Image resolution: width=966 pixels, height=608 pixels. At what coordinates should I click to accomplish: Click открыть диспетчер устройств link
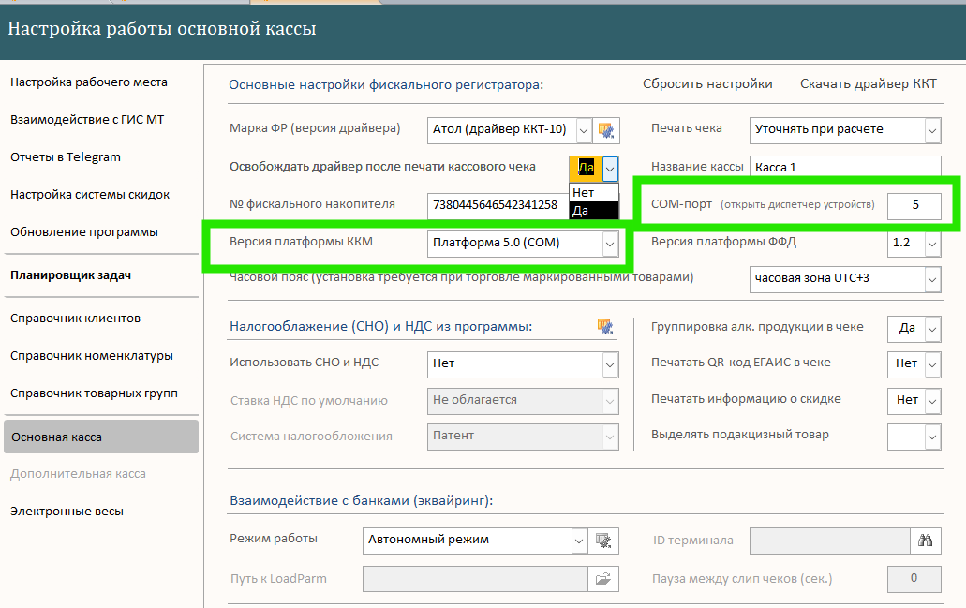(x=797, y=204)
